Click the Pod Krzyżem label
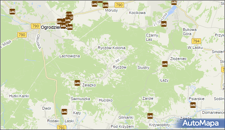 click(x=122, y=126)
